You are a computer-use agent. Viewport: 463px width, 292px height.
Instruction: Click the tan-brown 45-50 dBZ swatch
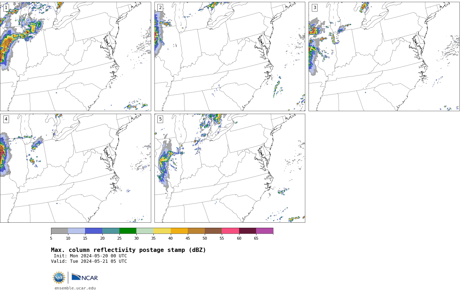click(196, 231)
